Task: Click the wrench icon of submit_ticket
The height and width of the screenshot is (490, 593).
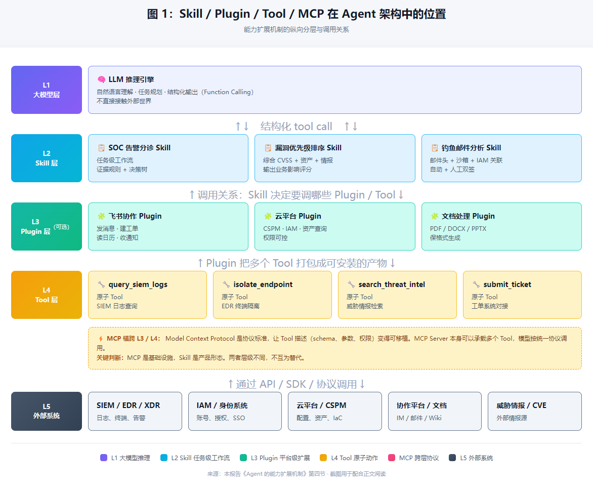Action: click(x=476, y=284)
